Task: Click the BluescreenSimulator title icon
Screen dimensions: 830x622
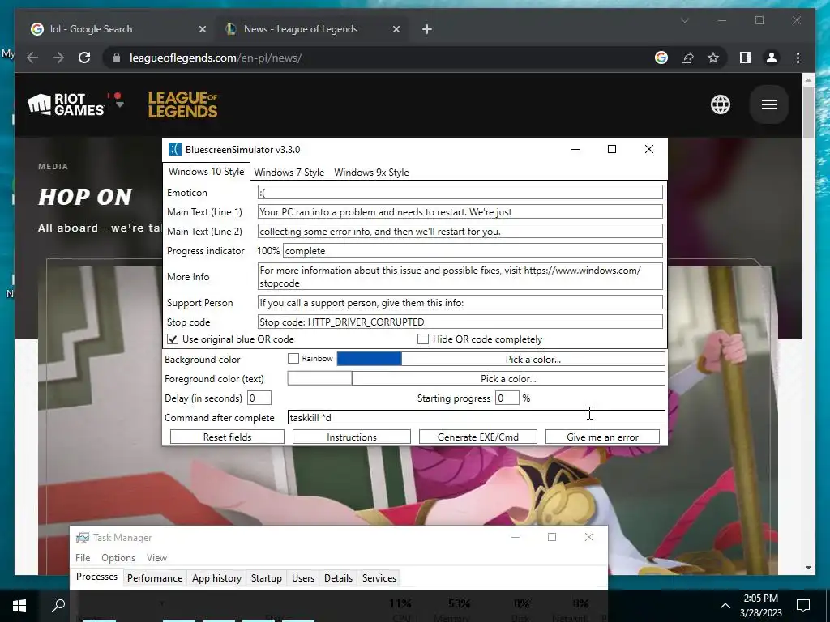Action: [175, 149]
